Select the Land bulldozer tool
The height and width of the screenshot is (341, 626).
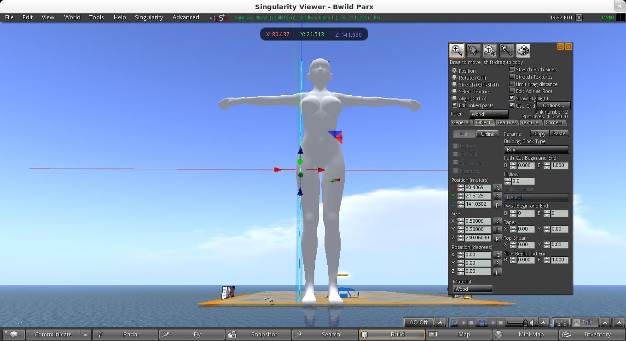pyautogui.click(x=523, y=50)
